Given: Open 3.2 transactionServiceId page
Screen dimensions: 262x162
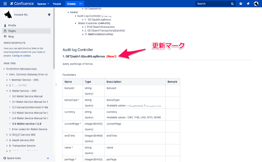Looking at the screenshot, I should 30,107.
